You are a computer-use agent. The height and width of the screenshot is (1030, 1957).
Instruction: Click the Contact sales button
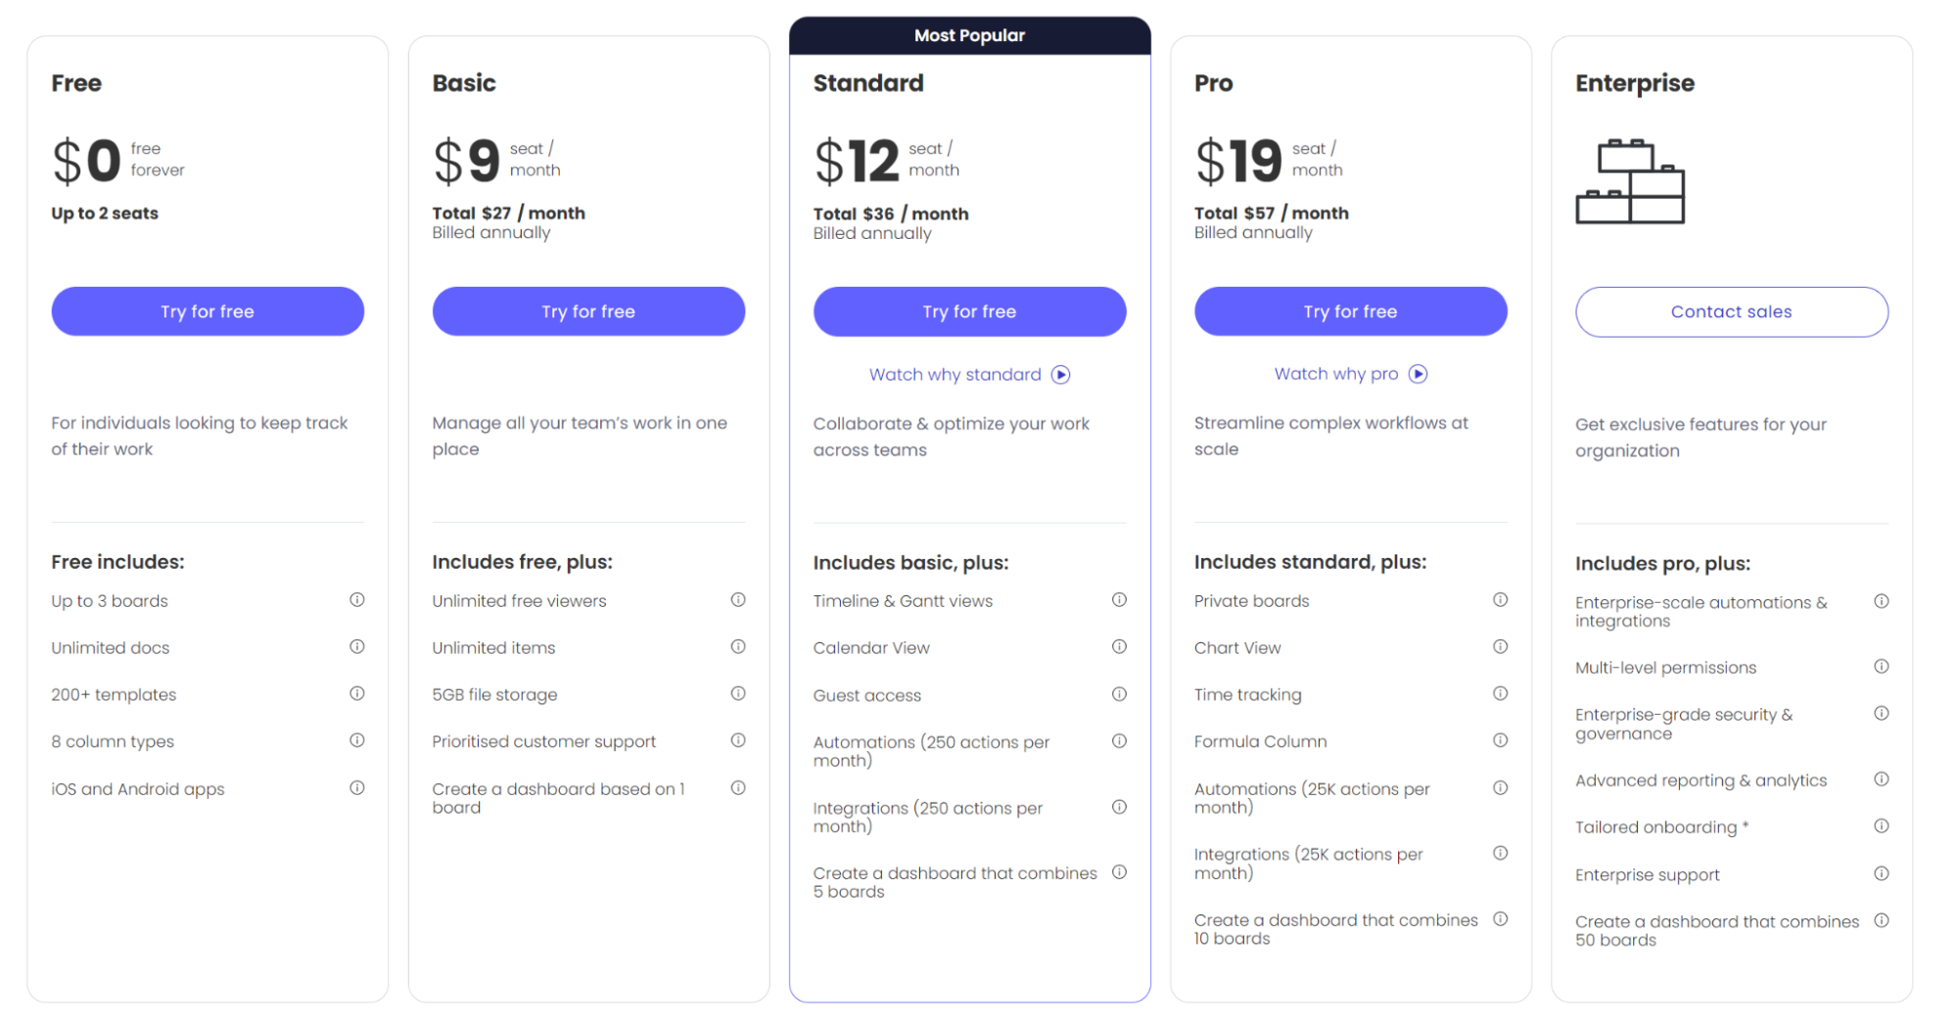(1731, 311)
